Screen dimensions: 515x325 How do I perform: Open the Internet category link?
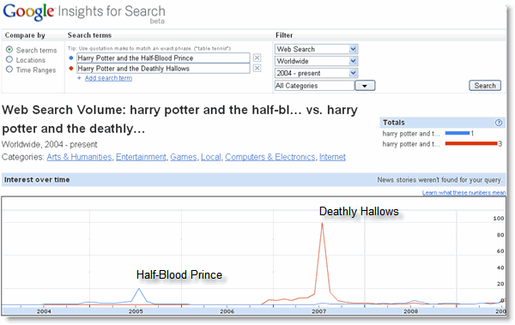[332, 157]
